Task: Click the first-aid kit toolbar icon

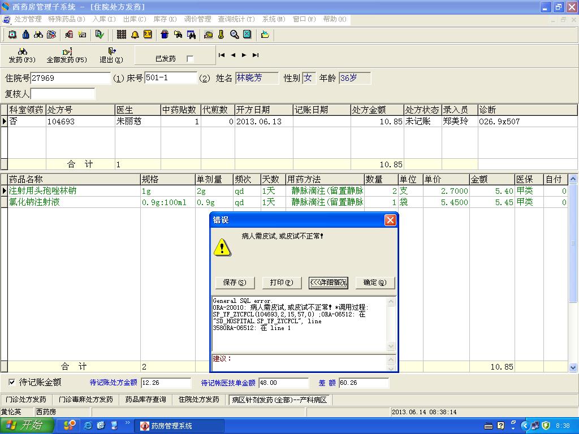Action: [12, 34]
